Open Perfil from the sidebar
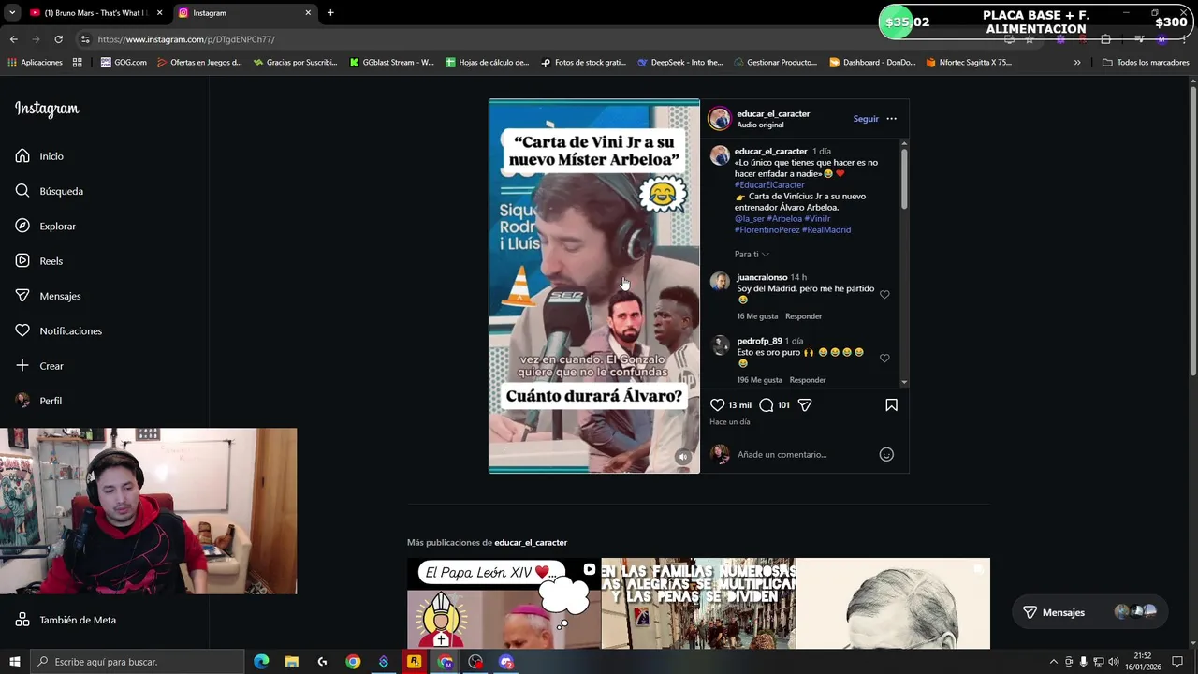 pos(38,401)
